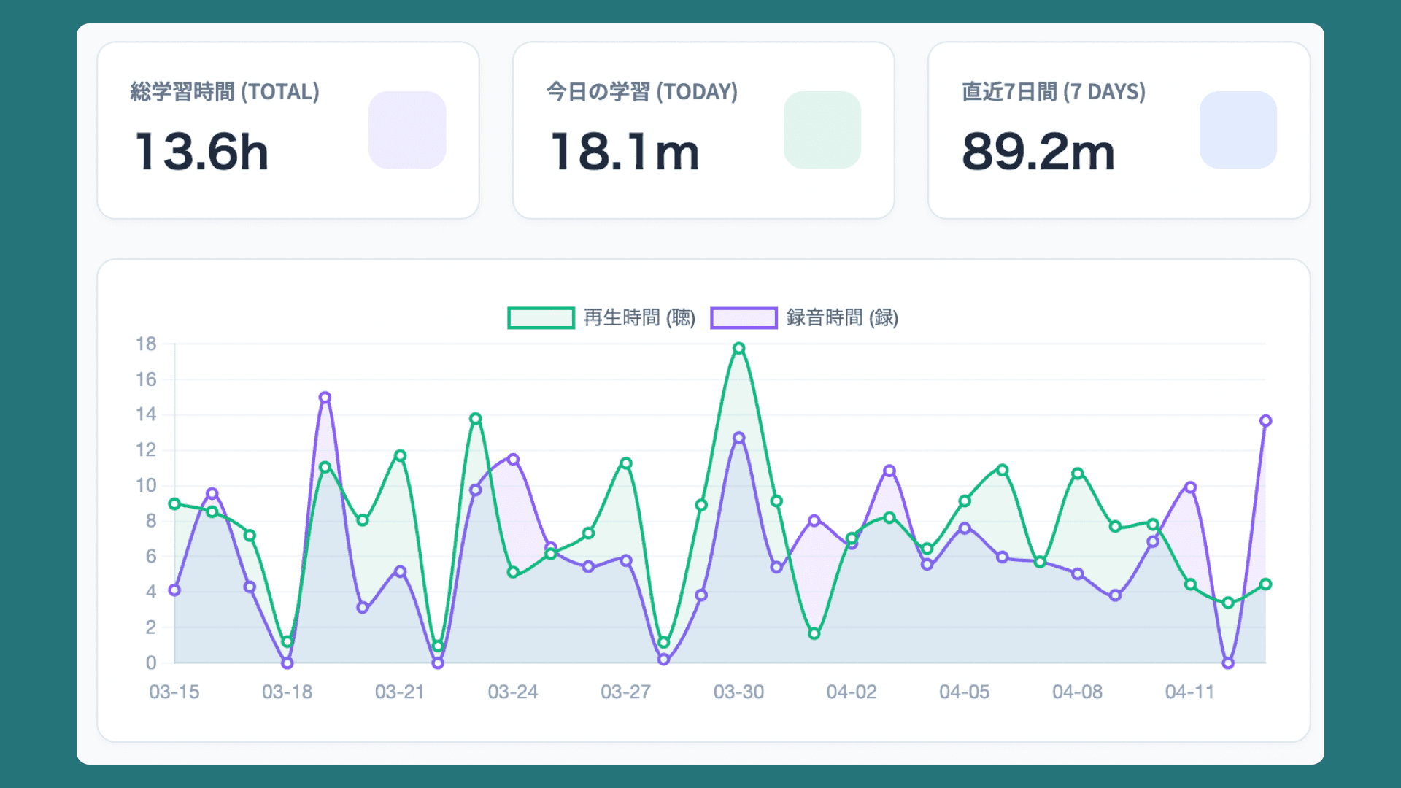Click the 04-02 x-axis date label
Screen dimensions: 1401x788
tap(851, 692)
